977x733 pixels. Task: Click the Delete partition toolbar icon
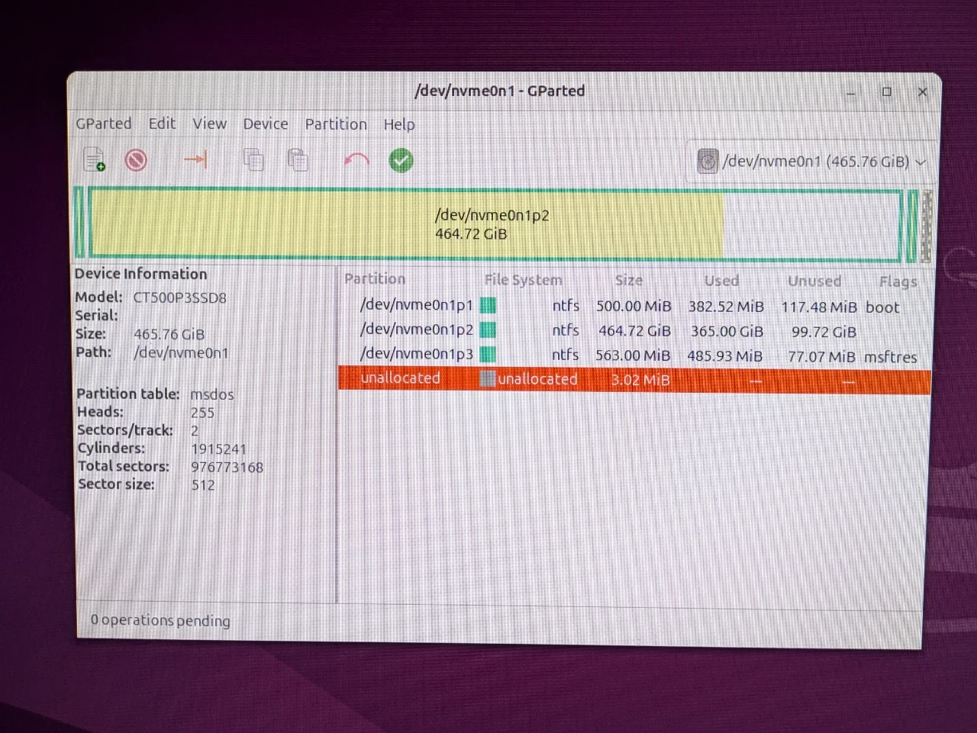click(x=137, y=160)
